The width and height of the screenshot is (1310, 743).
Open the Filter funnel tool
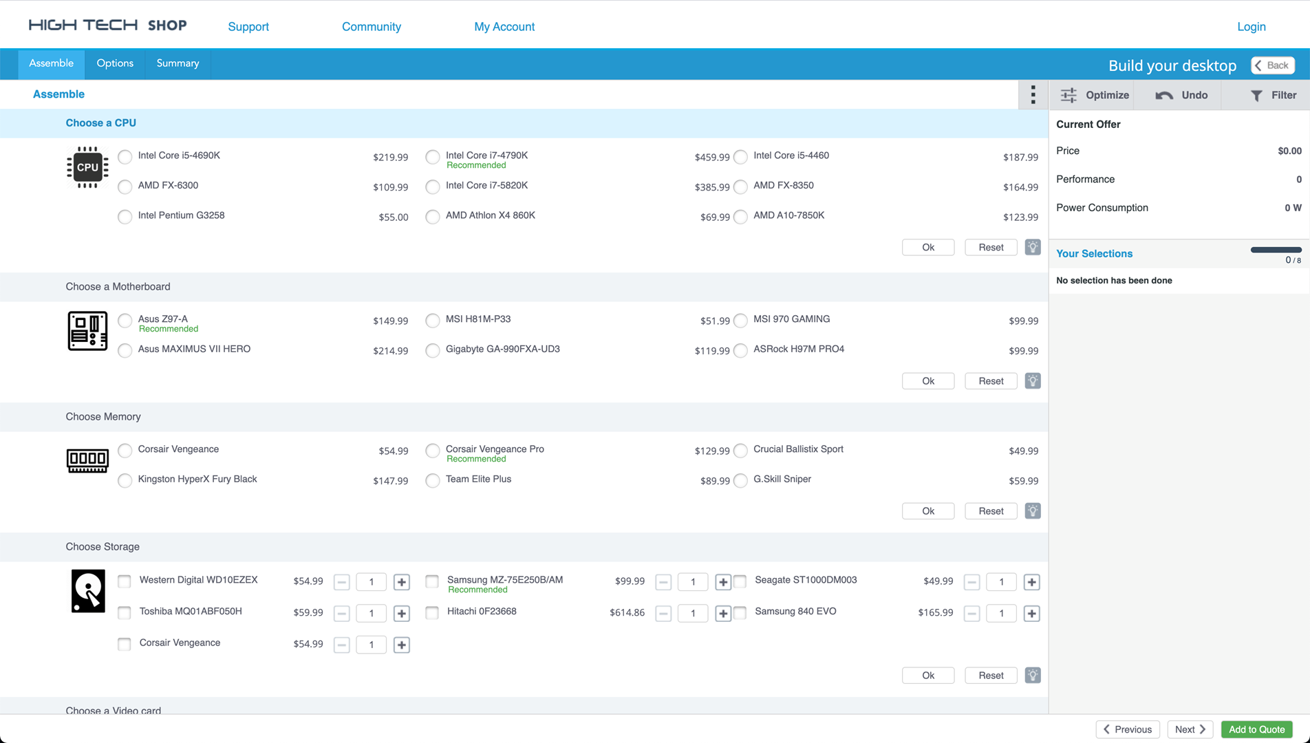(1256, 96)
